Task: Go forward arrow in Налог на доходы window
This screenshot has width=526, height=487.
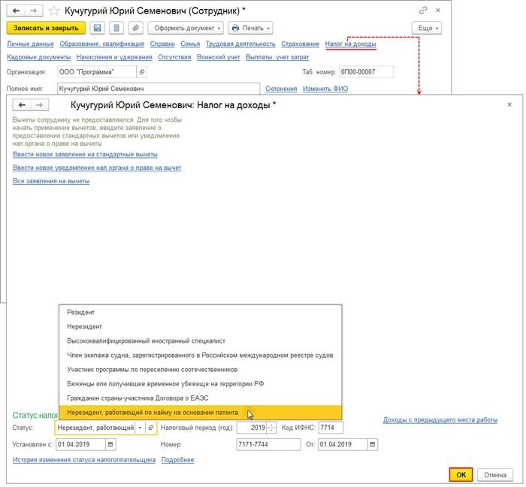Action: click(x=40, y=105)
